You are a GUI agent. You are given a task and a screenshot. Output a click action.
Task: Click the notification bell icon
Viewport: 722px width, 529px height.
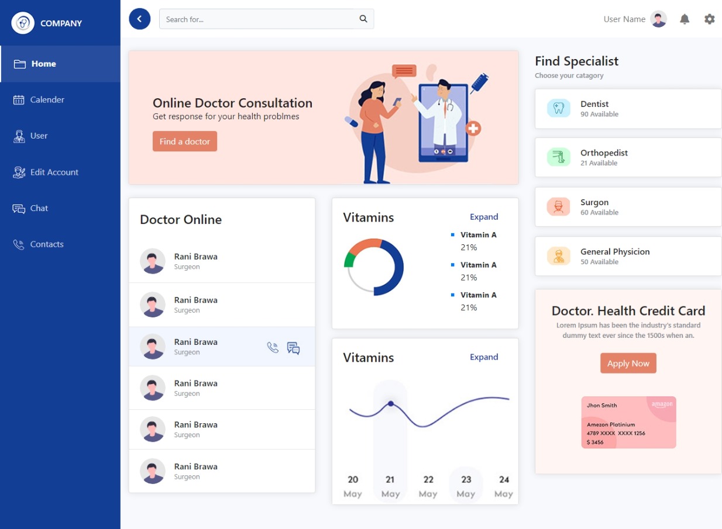(x=685, y=19)
